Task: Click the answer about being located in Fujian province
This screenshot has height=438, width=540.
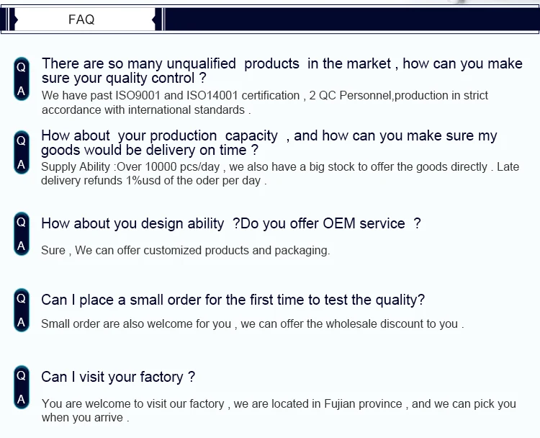Action: 278,411
